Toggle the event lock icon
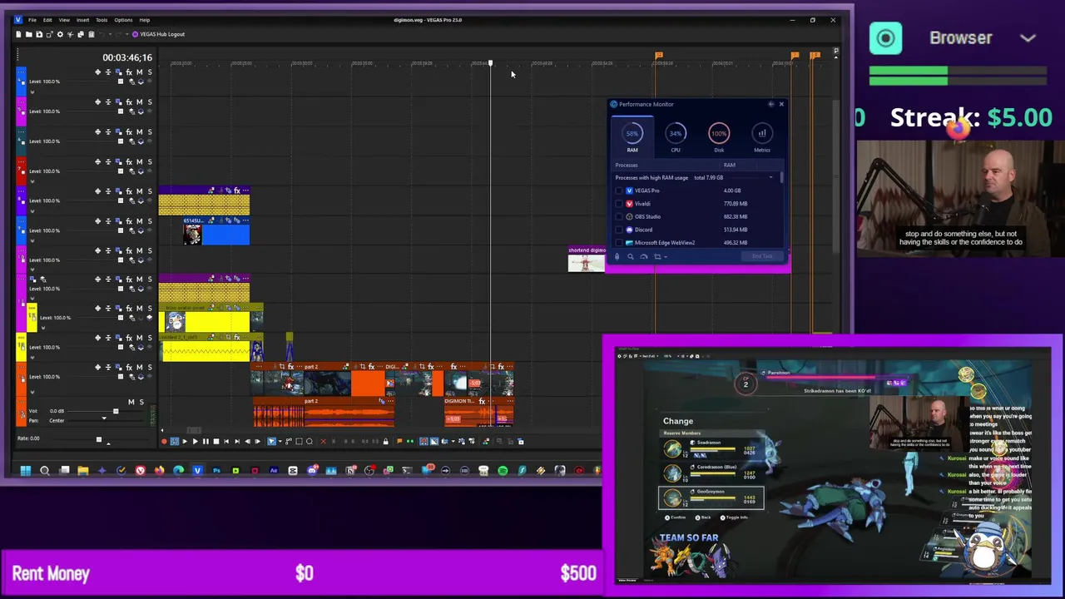This screenshot has height=599, width=1065. (386, 441)
